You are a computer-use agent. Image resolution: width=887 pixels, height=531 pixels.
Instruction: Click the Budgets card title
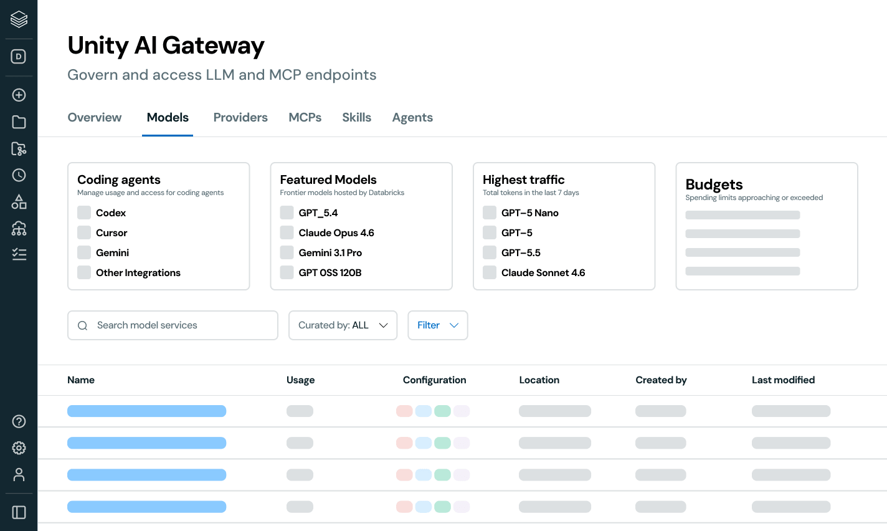point(714,184)
